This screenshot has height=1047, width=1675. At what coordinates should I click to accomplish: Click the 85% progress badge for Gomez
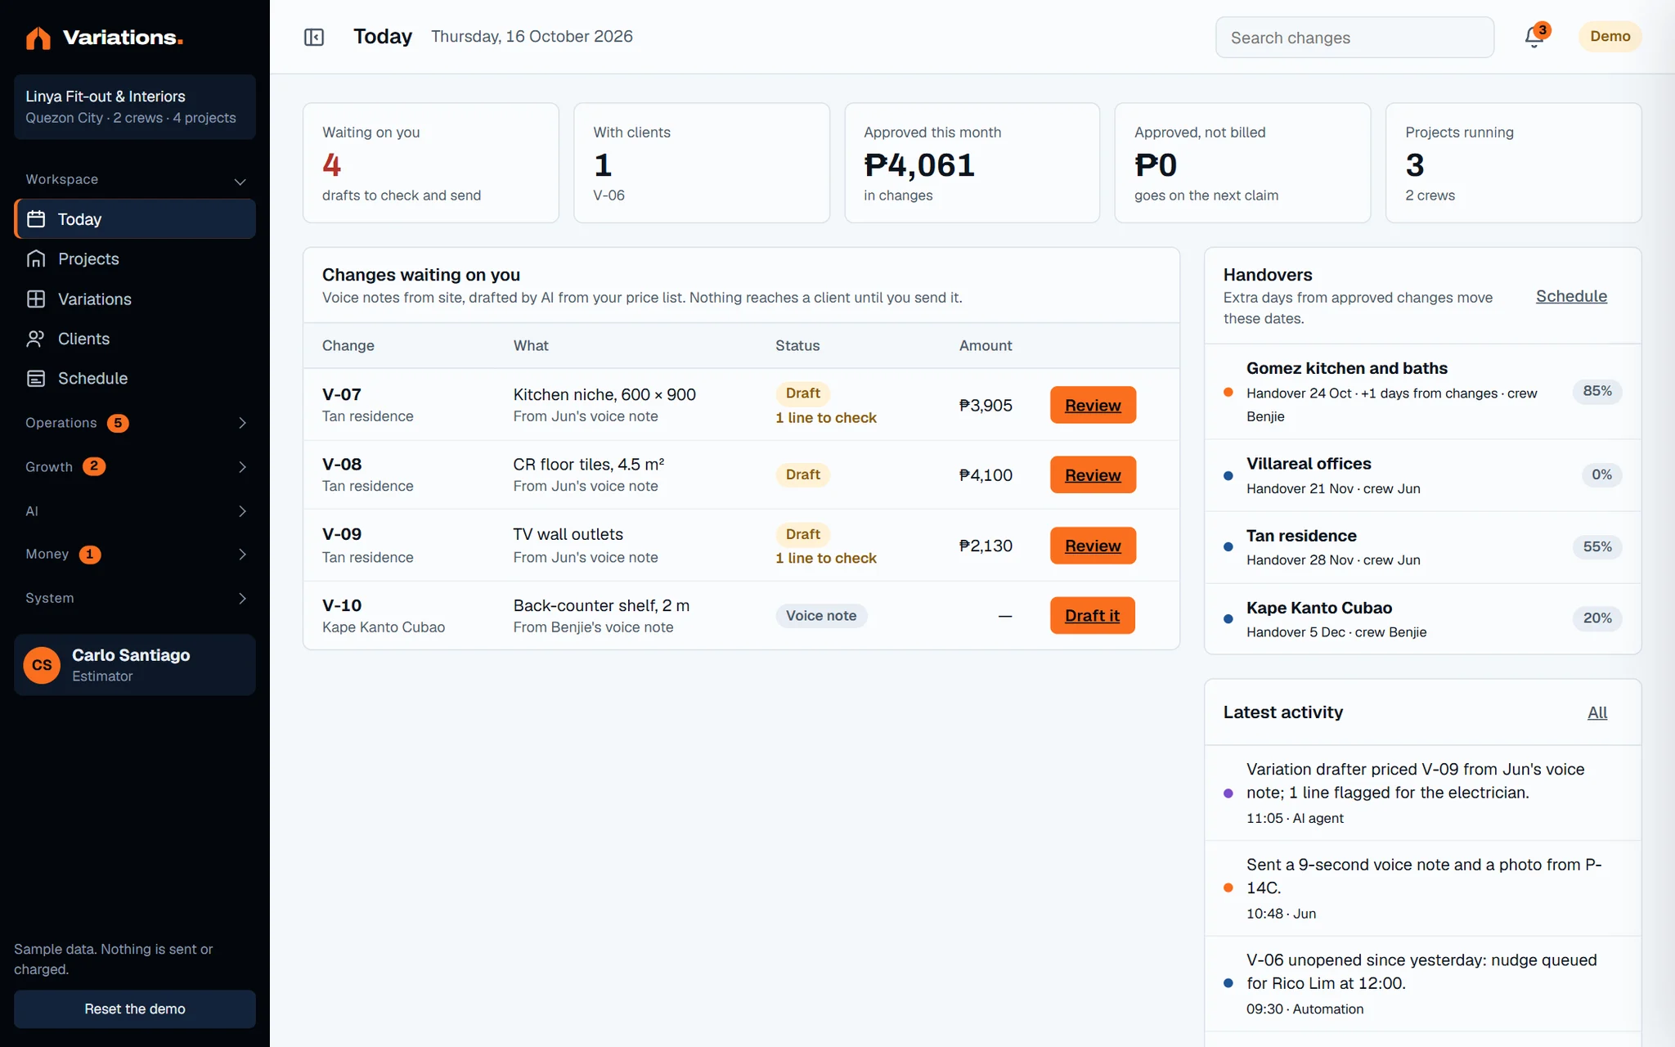[x=1596, y=391]
